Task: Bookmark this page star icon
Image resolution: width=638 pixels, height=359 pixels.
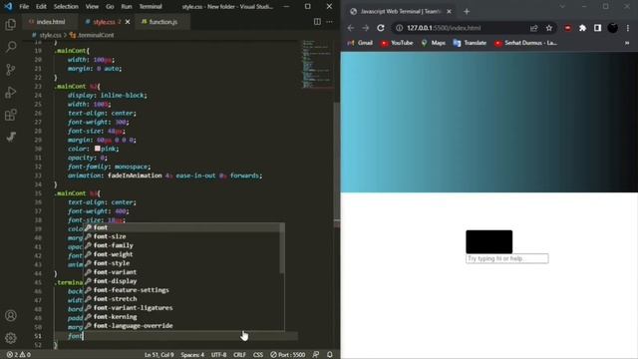Action: click(x=549, y=28)
